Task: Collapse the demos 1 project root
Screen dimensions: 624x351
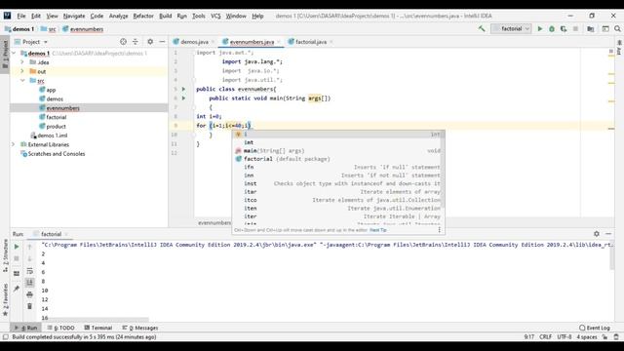Action: click(x=14, y=53)
